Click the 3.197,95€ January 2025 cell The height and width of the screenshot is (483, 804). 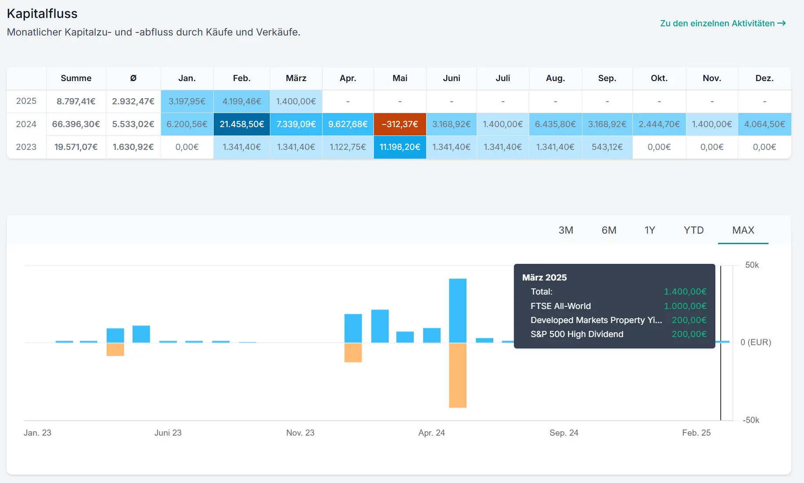pos(187,101)
